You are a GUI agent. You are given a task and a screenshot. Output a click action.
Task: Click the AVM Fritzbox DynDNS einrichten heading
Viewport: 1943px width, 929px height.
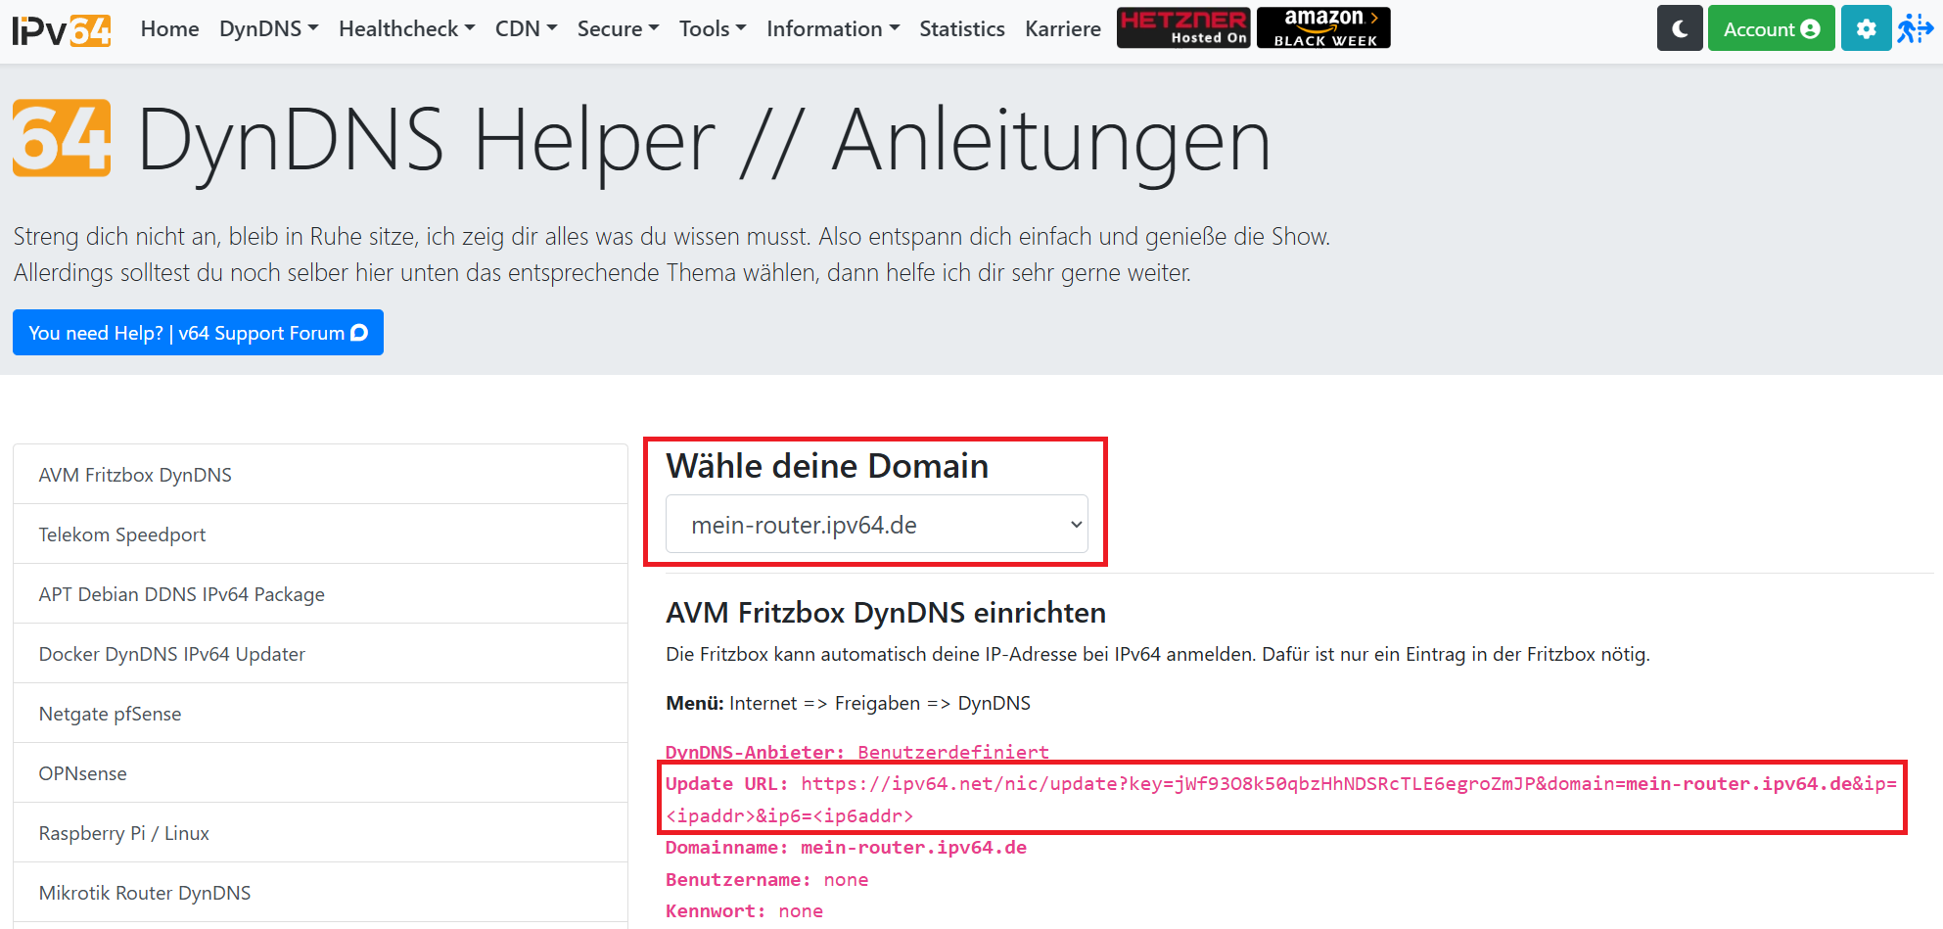886,613
